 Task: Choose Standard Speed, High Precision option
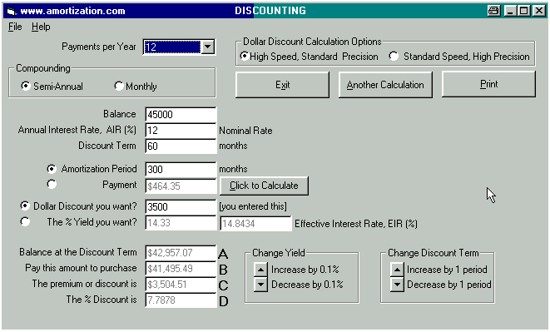coord(394,56)
